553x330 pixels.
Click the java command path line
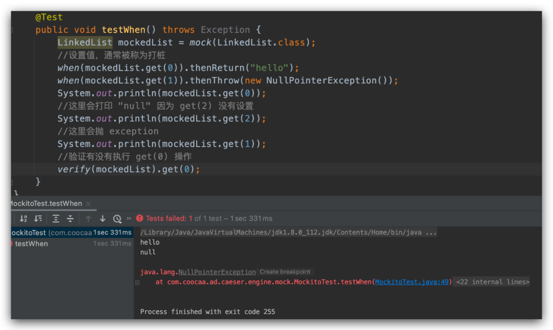coord(288,232)
